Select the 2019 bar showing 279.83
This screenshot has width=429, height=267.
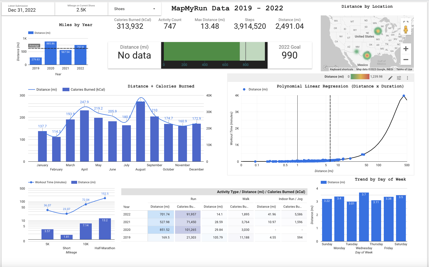pyautogui.click(x=36, y=61)
